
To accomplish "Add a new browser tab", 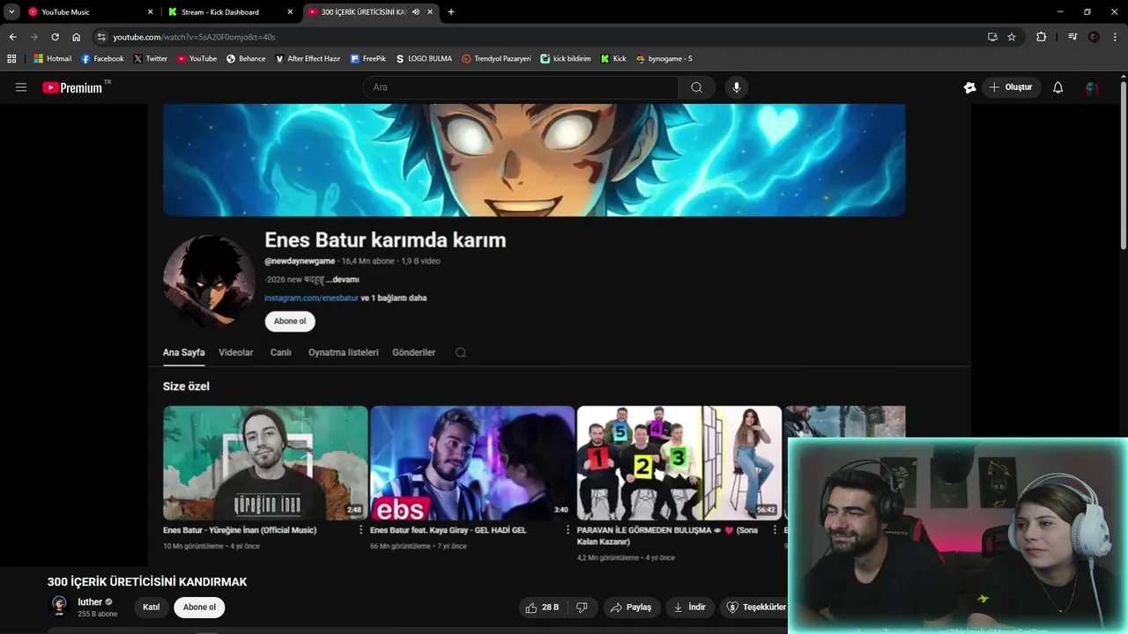I will 451,12.
